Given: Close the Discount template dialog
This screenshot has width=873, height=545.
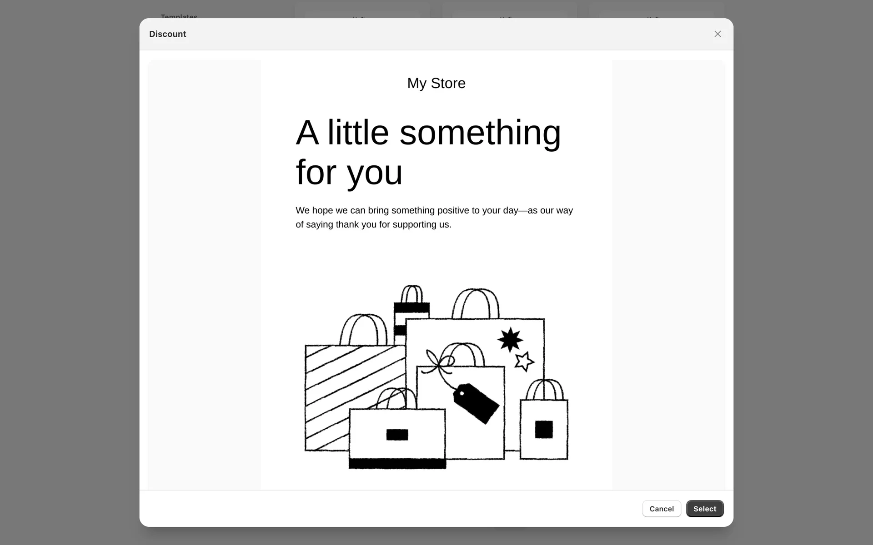Looking at the screenshot, I should (x=717, y=34).
